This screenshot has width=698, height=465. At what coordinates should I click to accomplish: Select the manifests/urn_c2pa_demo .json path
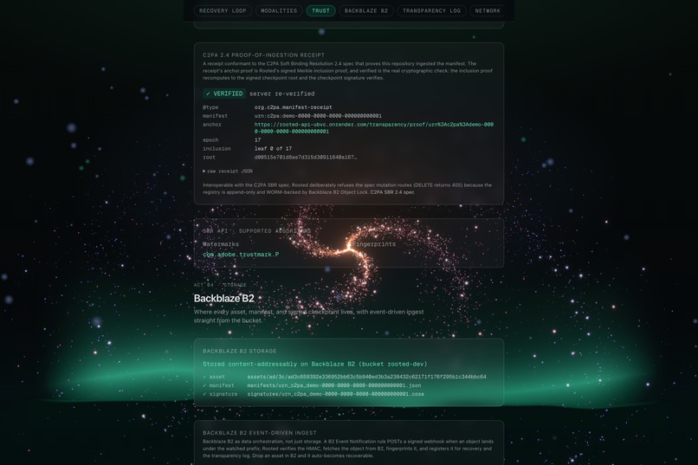[334, 385]
